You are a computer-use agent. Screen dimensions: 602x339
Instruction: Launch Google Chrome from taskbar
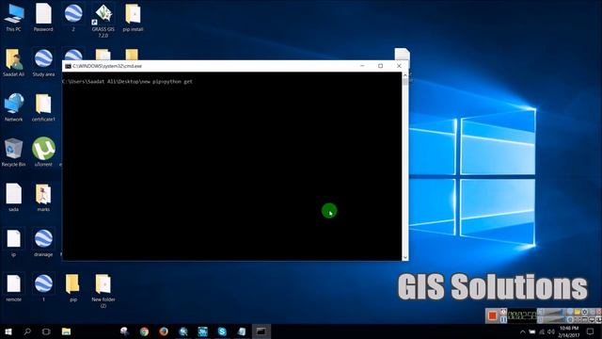144,331
